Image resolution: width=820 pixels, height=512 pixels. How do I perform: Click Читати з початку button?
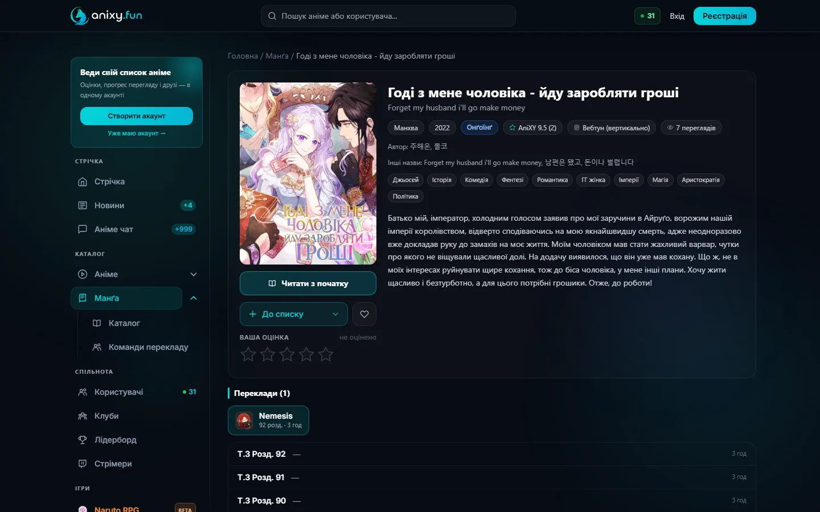[x=308, y=283]
